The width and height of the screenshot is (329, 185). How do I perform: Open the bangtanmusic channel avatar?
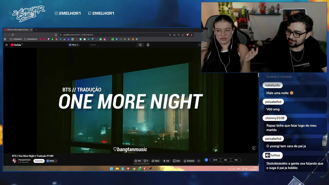14,161
